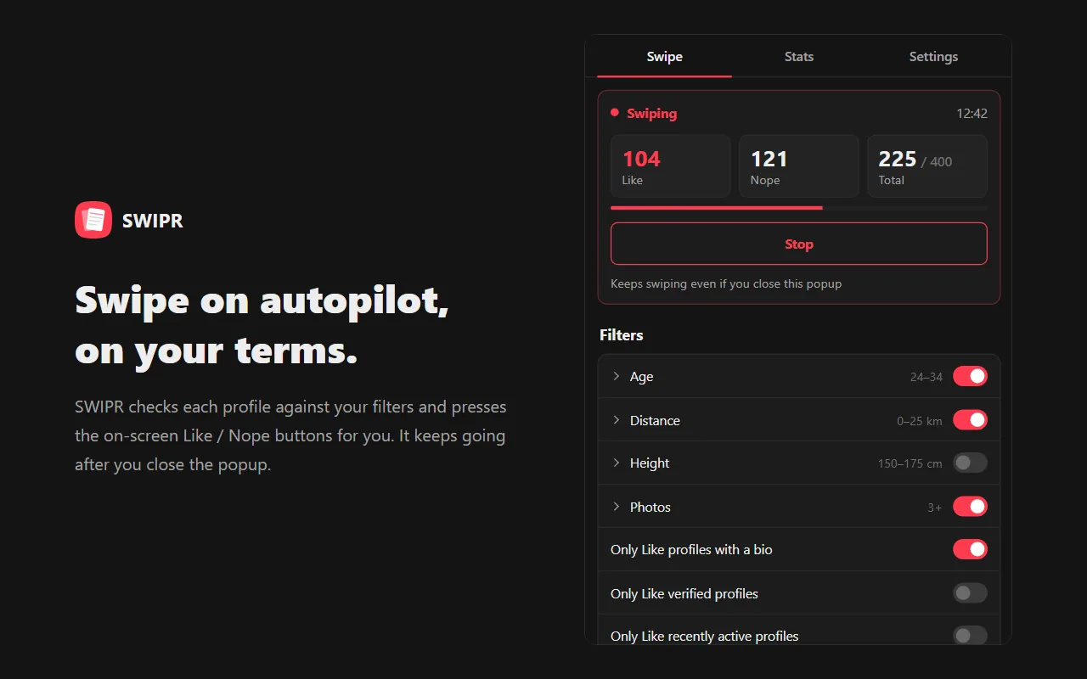This screenshot has width=1087, height=679.
Task: Click 'Keeps swiping even if you close' note
Action: pos(726,283)
